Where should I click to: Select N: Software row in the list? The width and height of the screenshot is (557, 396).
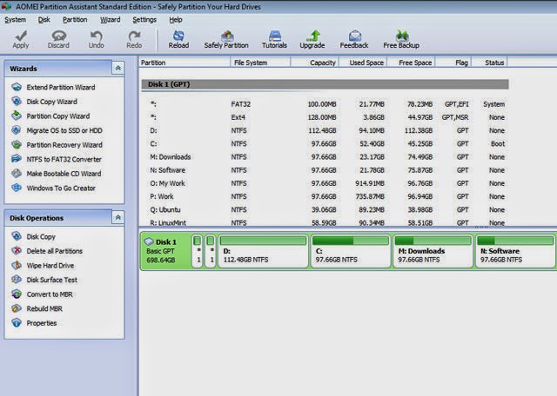(x=325, y=170)
